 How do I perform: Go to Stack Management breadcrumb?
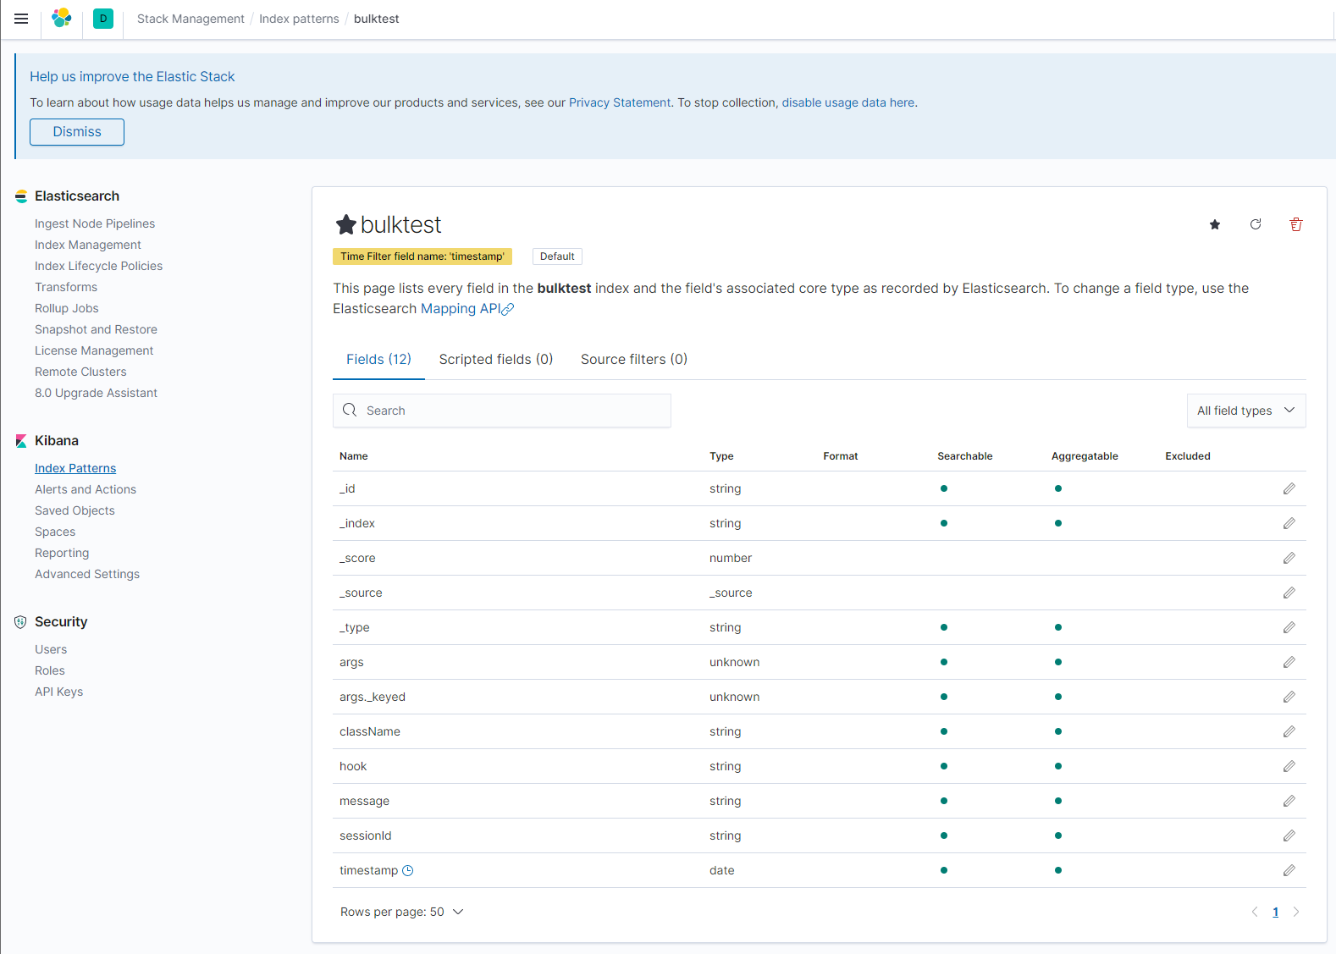pos(190,19)
